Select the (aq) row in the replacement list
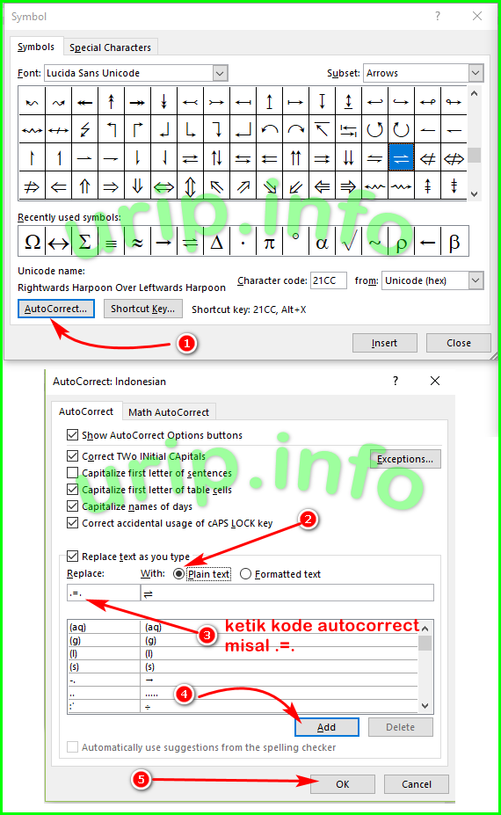The height and width of the screenshot is (815, 501). [243, 628]
